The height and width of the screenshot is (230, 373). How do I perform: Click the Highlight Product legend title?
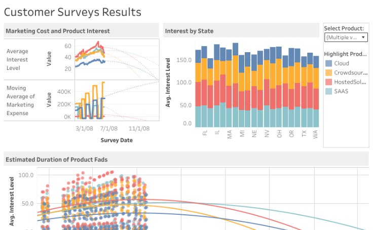[345, 54]
